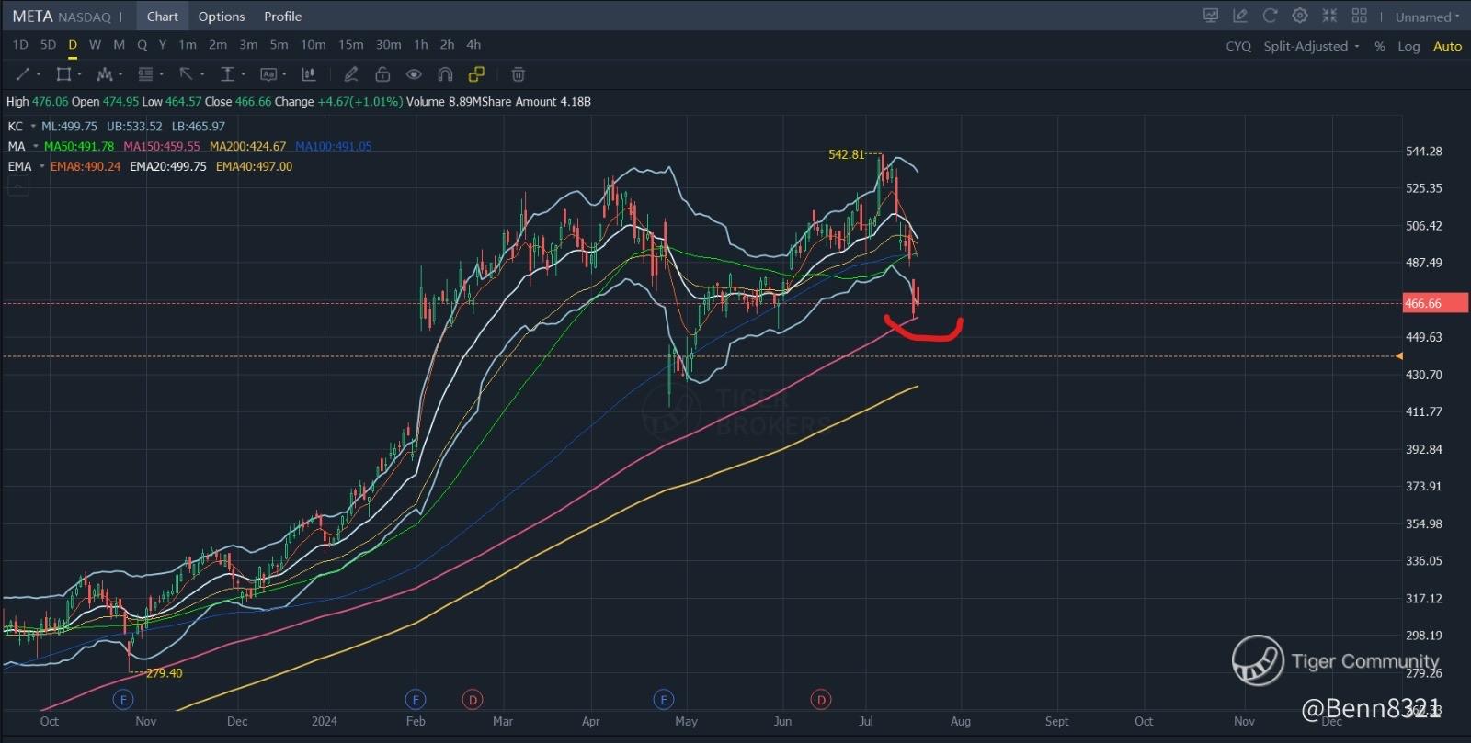Image resolution: width=1471 pixels, height=743 pixels.
Task: Choose the 30m interval
Action: (x=388, y=45)
